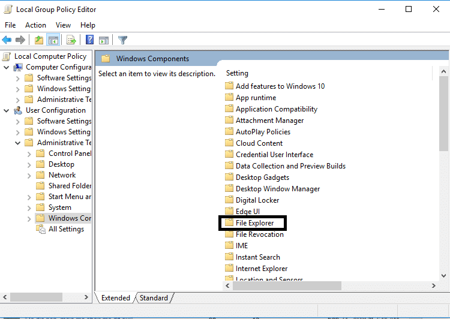Collapse the Computer Configuration node
The height and width of the screenshot is (319, 450).
[7, 67]
